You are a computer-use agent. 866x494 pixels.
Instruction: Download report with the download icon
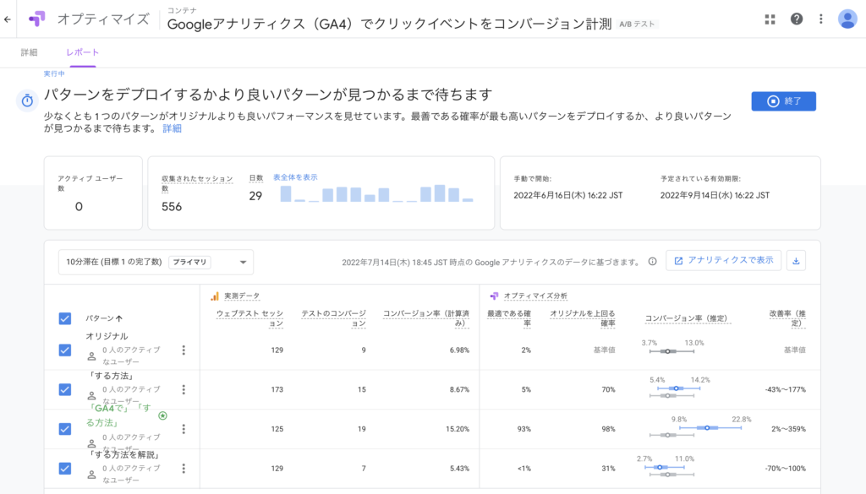click(796, 261)
